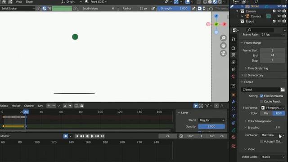288x162 pixels.
Task: Select the BW color radio option
Action: point(266,113)
